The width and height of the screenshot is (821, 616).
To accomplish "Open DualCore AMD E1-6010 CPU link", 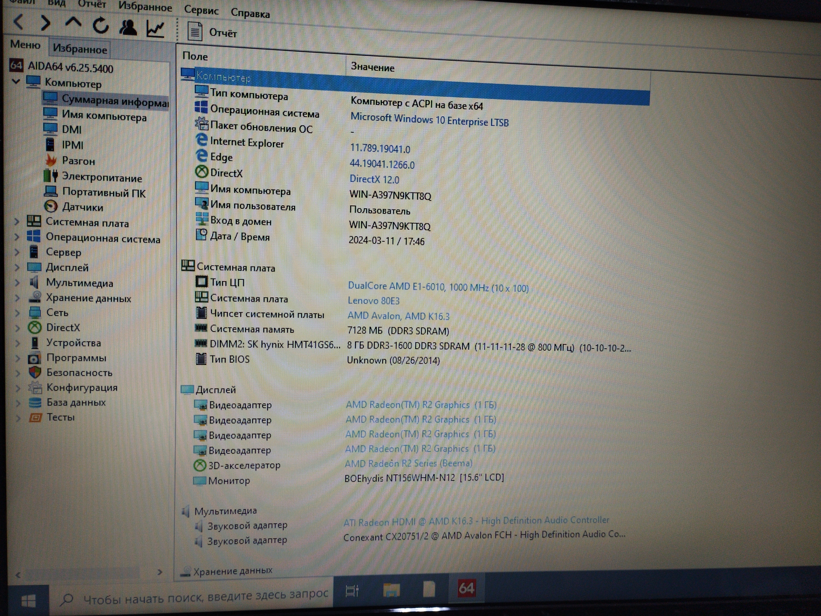I will point(438,287).
